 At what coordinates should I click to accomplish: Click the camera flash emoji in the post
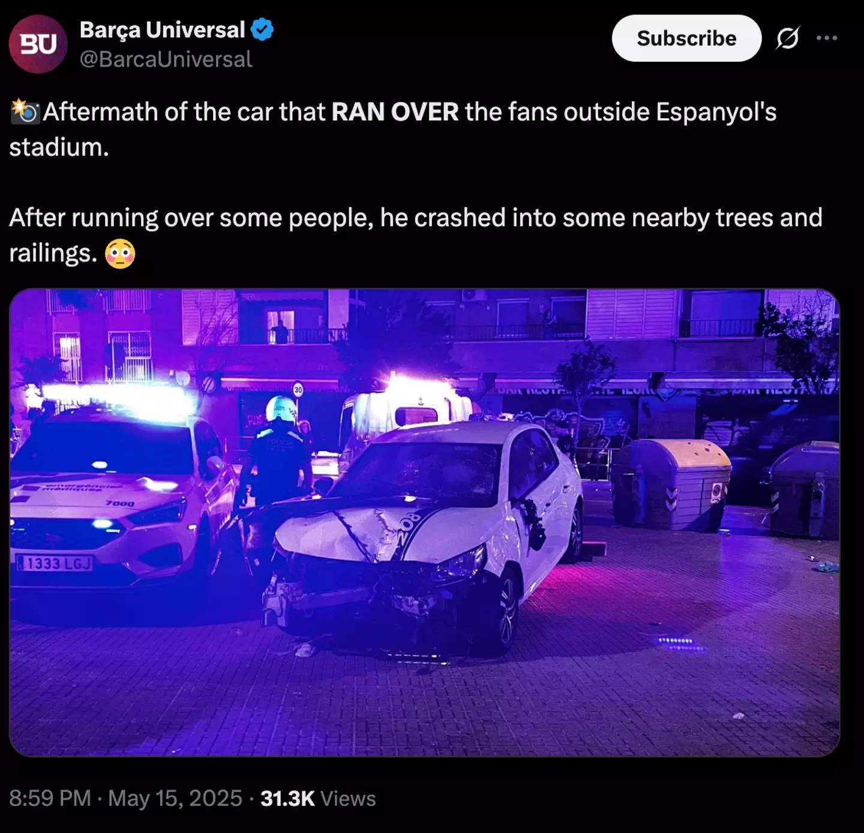point(25,112)
